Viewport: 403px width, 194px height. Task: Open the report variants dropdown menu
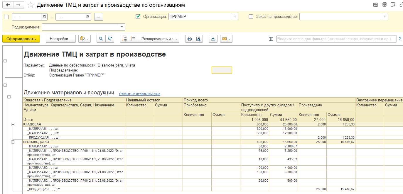point(85,39)
